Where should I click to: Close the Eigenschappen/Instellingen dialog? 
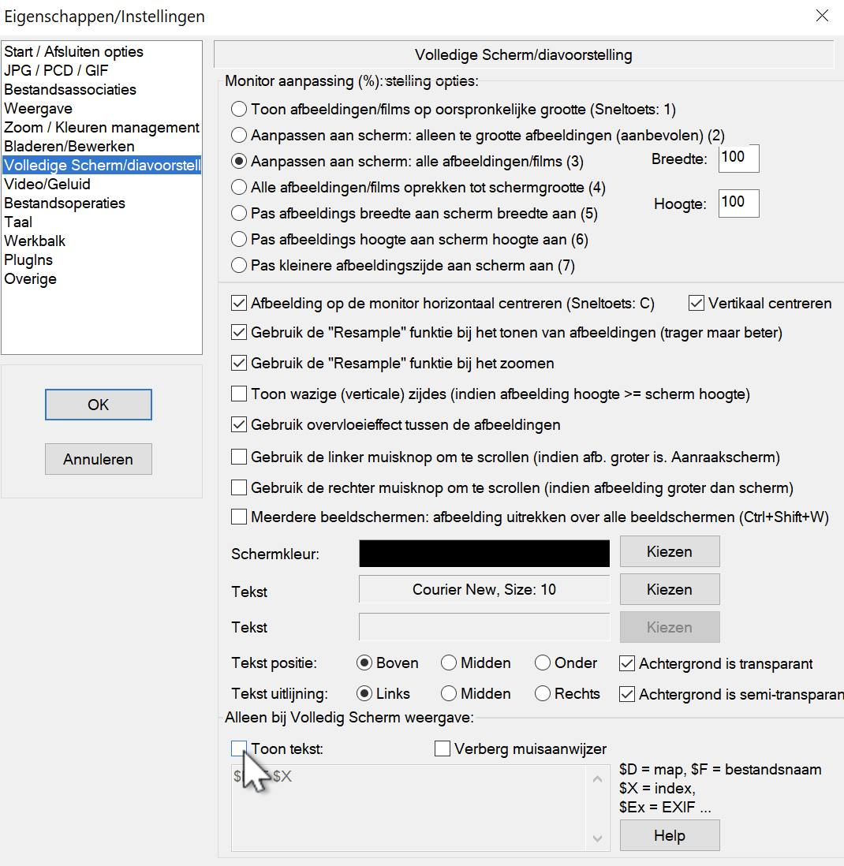822,16
